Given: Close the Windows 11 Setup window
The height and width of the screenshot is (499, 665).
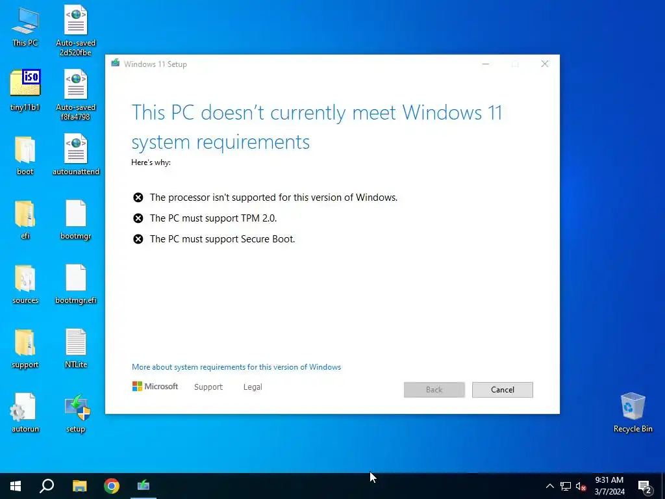Looking at the screenshot, I should [545, 64].
